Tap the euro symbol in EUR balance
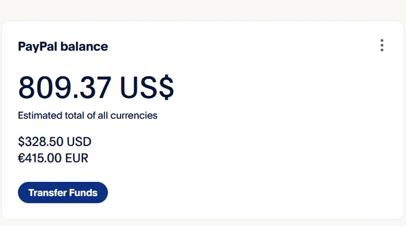406x226 pixels. pyautogui.click(x=21, y=158)
